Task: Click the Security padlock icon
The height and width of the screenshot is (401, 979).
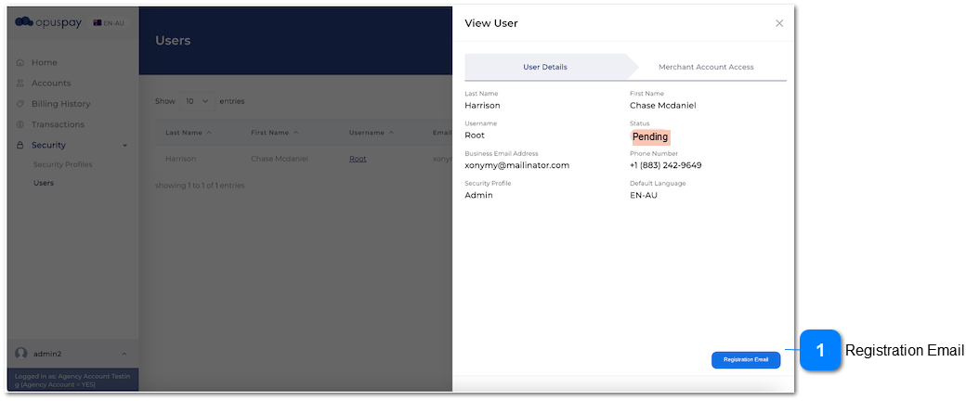Action: click(x=21, y=145)
